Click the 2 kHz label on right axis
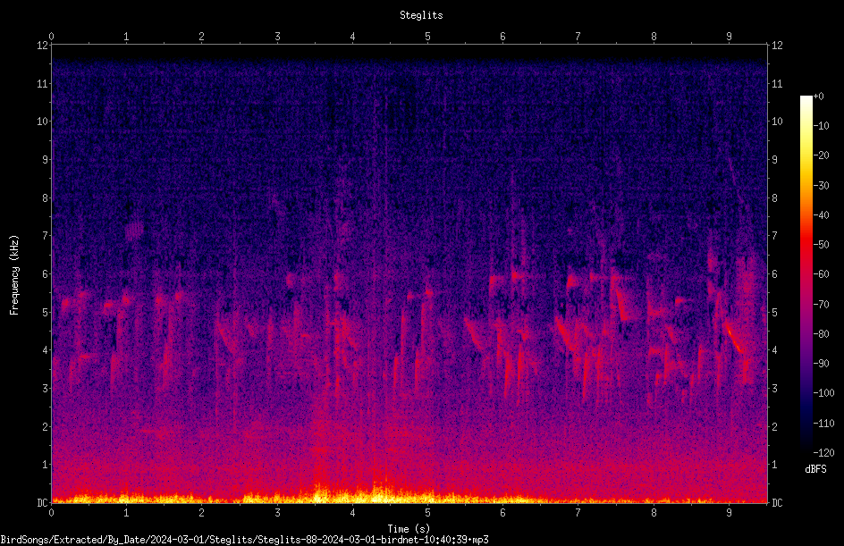Viewport: 844px width, 546px height. click(775, 426)
